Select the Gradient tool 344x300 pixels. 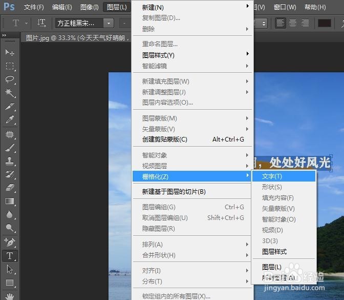point(10,202)
